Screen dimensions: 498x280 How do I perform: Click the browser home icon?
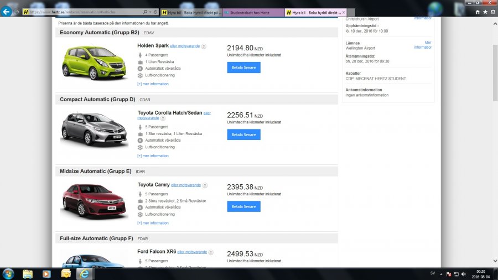[x=477, y=12]
